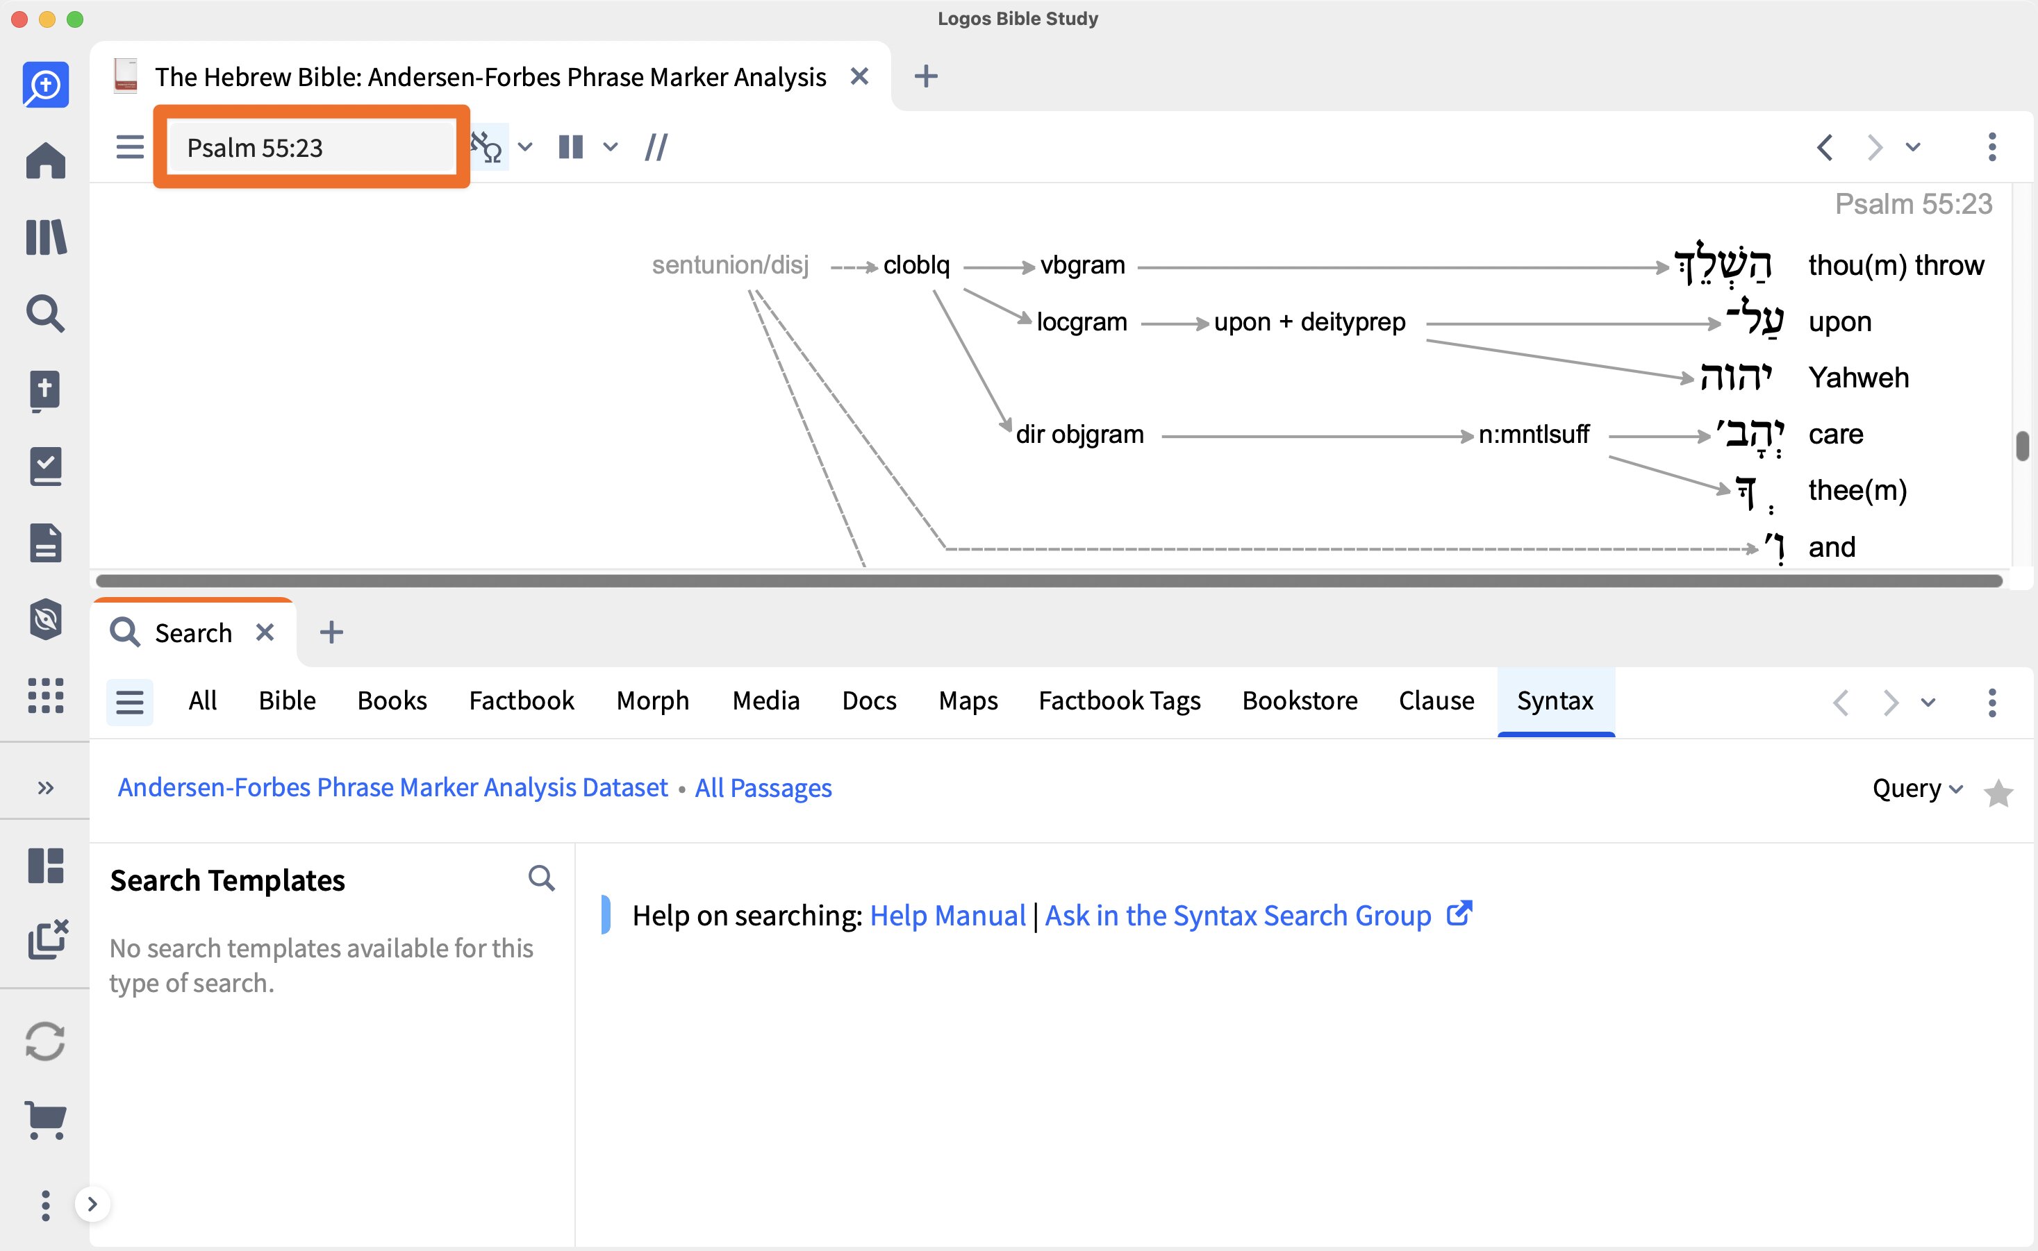Open the Library books icon
This screenshot has height=1251, width=2038.
(x=46, y=237)
